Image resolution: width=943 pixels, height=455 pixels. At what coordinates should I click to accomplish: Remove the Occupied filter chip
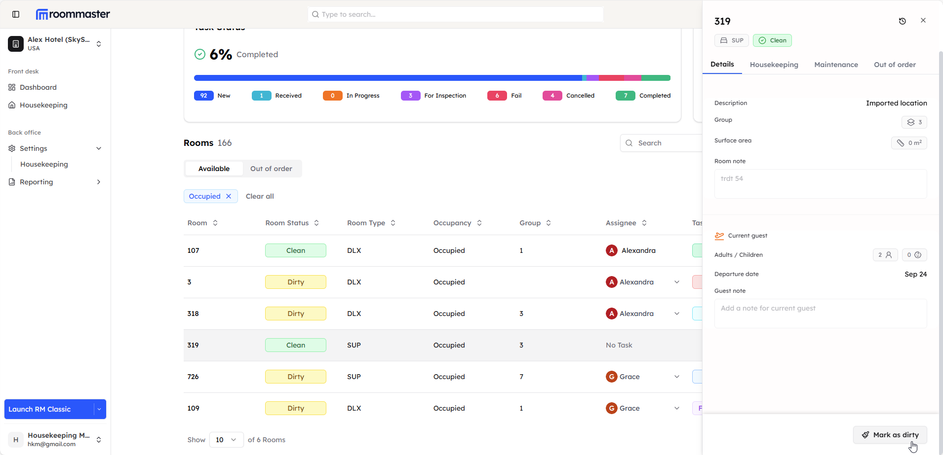coord(229,196)
